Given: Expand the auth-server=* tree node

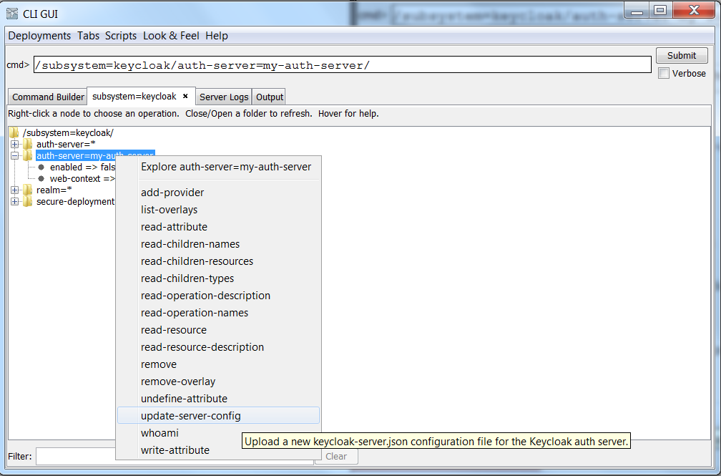Looking at the screenshot, I should (15, 144).
